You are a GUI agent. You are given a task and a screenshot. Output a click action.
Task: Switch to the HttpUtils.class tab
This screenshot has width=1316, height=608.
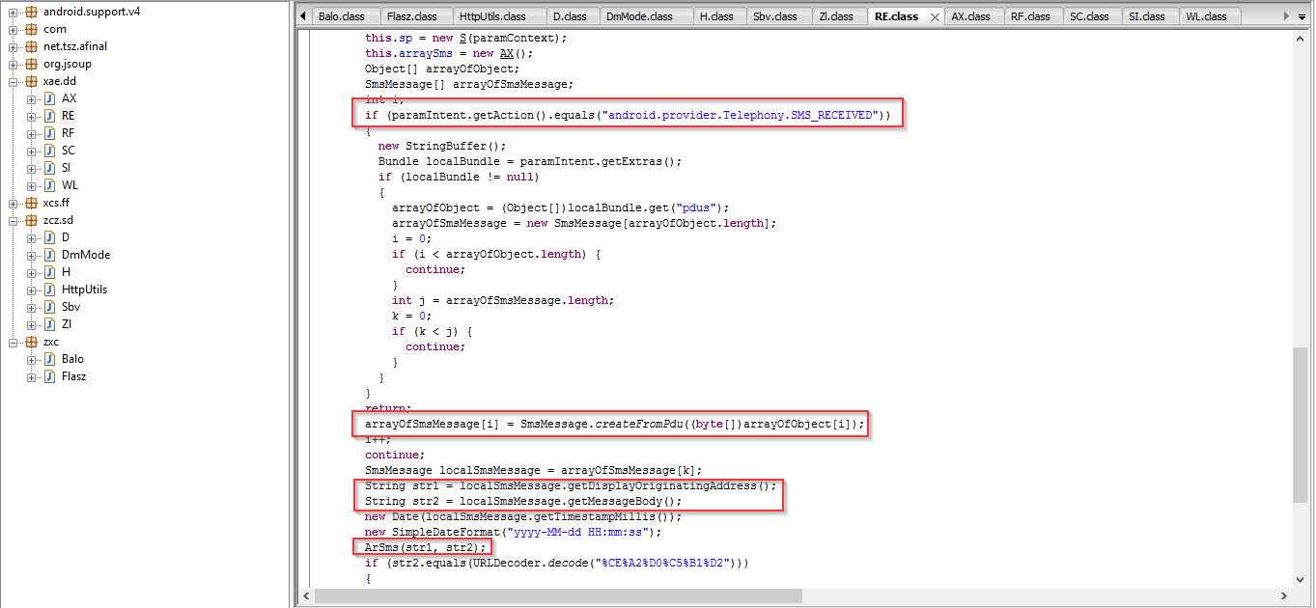pos(491,16)
